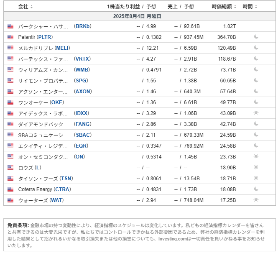The height and width of the screenshot is (253, 278).
Task: Click the flag icon in the TSN row
Action: tap(10, 179)
